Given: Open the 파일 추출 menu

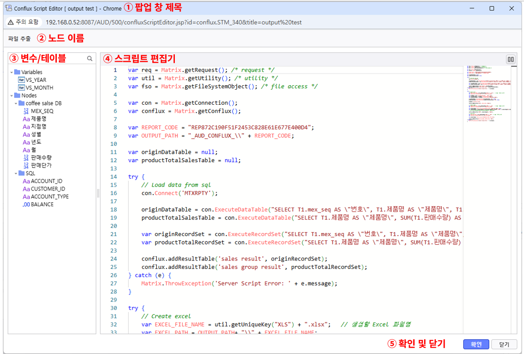Looking at the screenshot, I should tap(19, 38).
